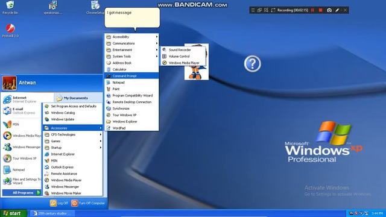This screenshot has width=386, height=217.
Task: Open Address Book
Action: coord(131,63)
